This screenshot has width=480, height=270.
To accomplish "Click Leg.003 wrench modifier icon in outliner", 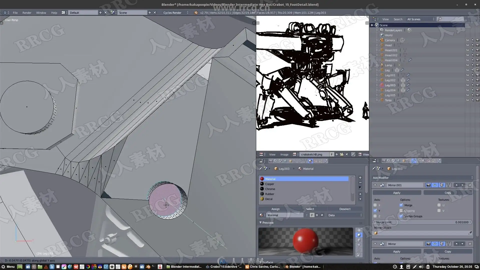I will click(408, 85).
